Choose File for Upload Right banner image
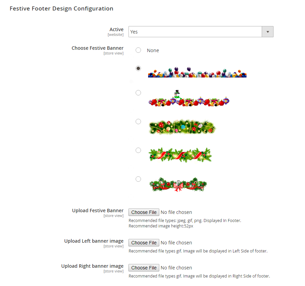 144,268
